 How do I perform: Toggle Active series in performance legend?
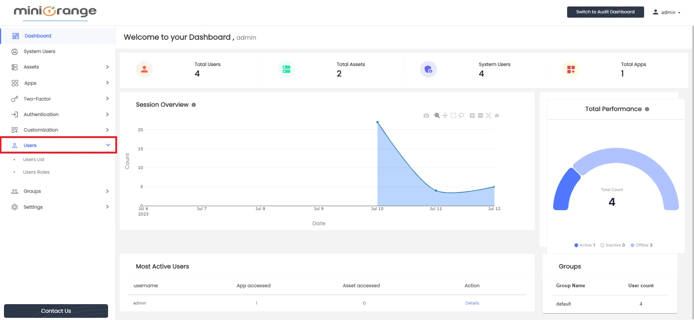click(x=584, y=245)
